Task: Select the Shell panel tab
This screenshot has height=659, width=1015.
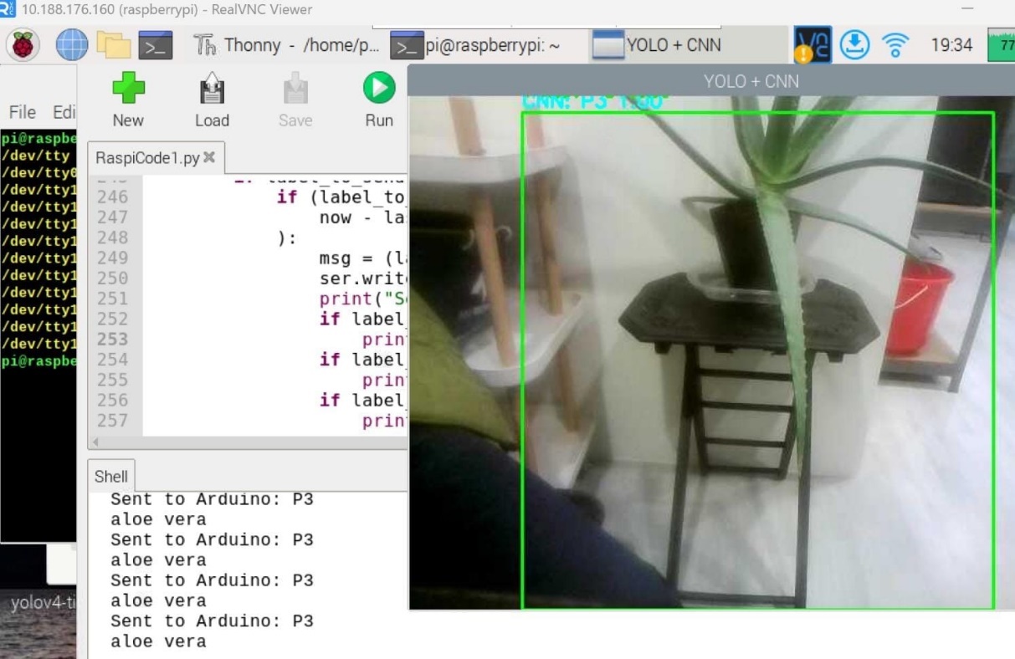Action: (x=111, y=476)
